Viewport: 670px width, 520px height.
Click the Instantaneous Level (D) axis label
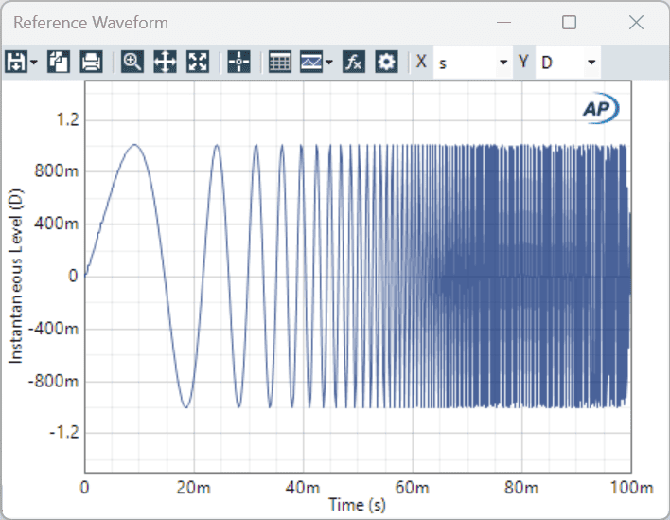click(x=15, y=276)
